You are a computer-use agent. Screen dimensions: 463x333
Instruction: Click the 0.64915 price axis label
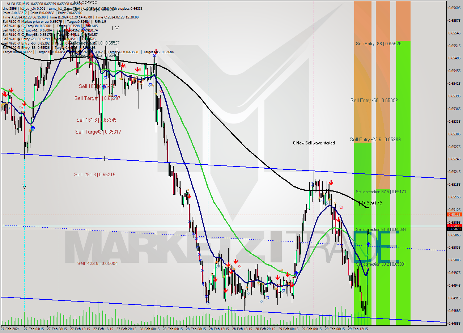tap(454, 298)
